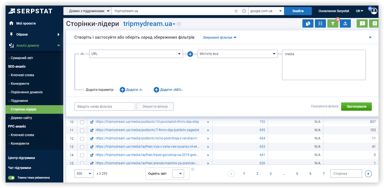Focus the Введіть назву фільтра field
Screen dimensions: 384x188
click(105, 107)
